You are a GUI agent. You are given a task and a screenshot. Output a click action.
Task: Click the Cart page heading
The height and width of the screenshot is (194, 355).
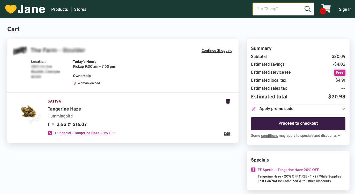coord(13,29)
